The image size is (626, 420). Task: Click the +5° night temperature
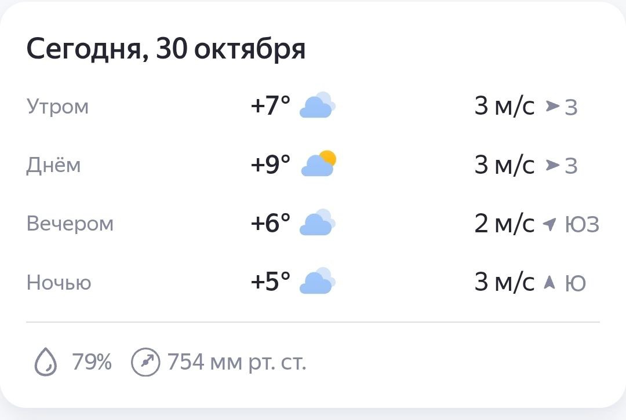click(x=270, y=282)
